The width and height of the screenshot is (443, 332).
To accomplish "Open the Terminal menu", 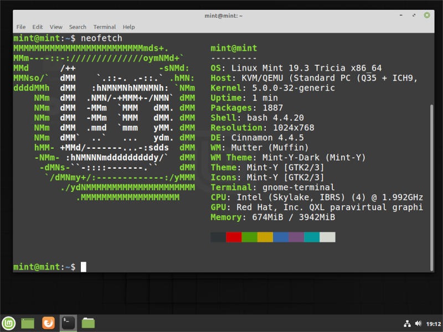I will [104, 27].
